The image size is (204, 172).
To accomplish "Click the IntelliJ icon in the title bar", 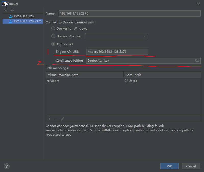I will (4, 4).
